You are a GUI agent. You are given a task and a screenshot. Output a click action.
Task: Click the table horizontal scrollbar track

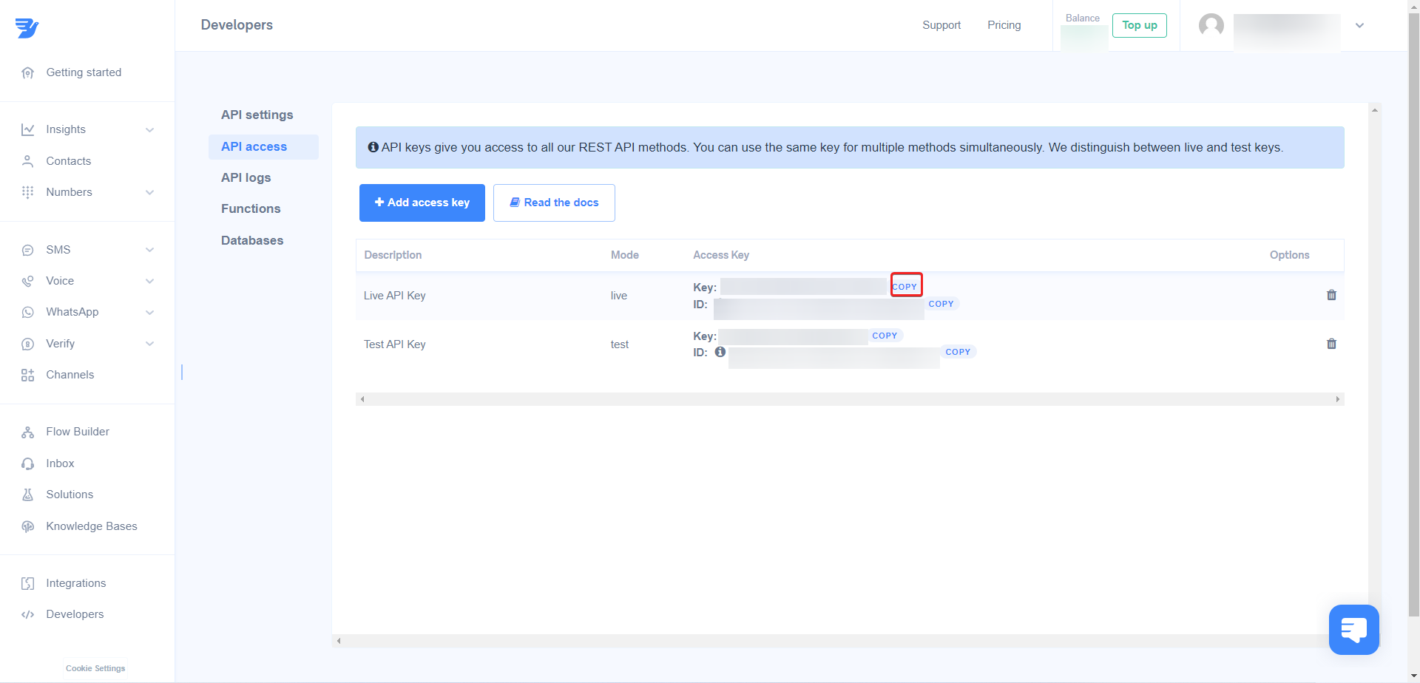[x=849, y=399]
